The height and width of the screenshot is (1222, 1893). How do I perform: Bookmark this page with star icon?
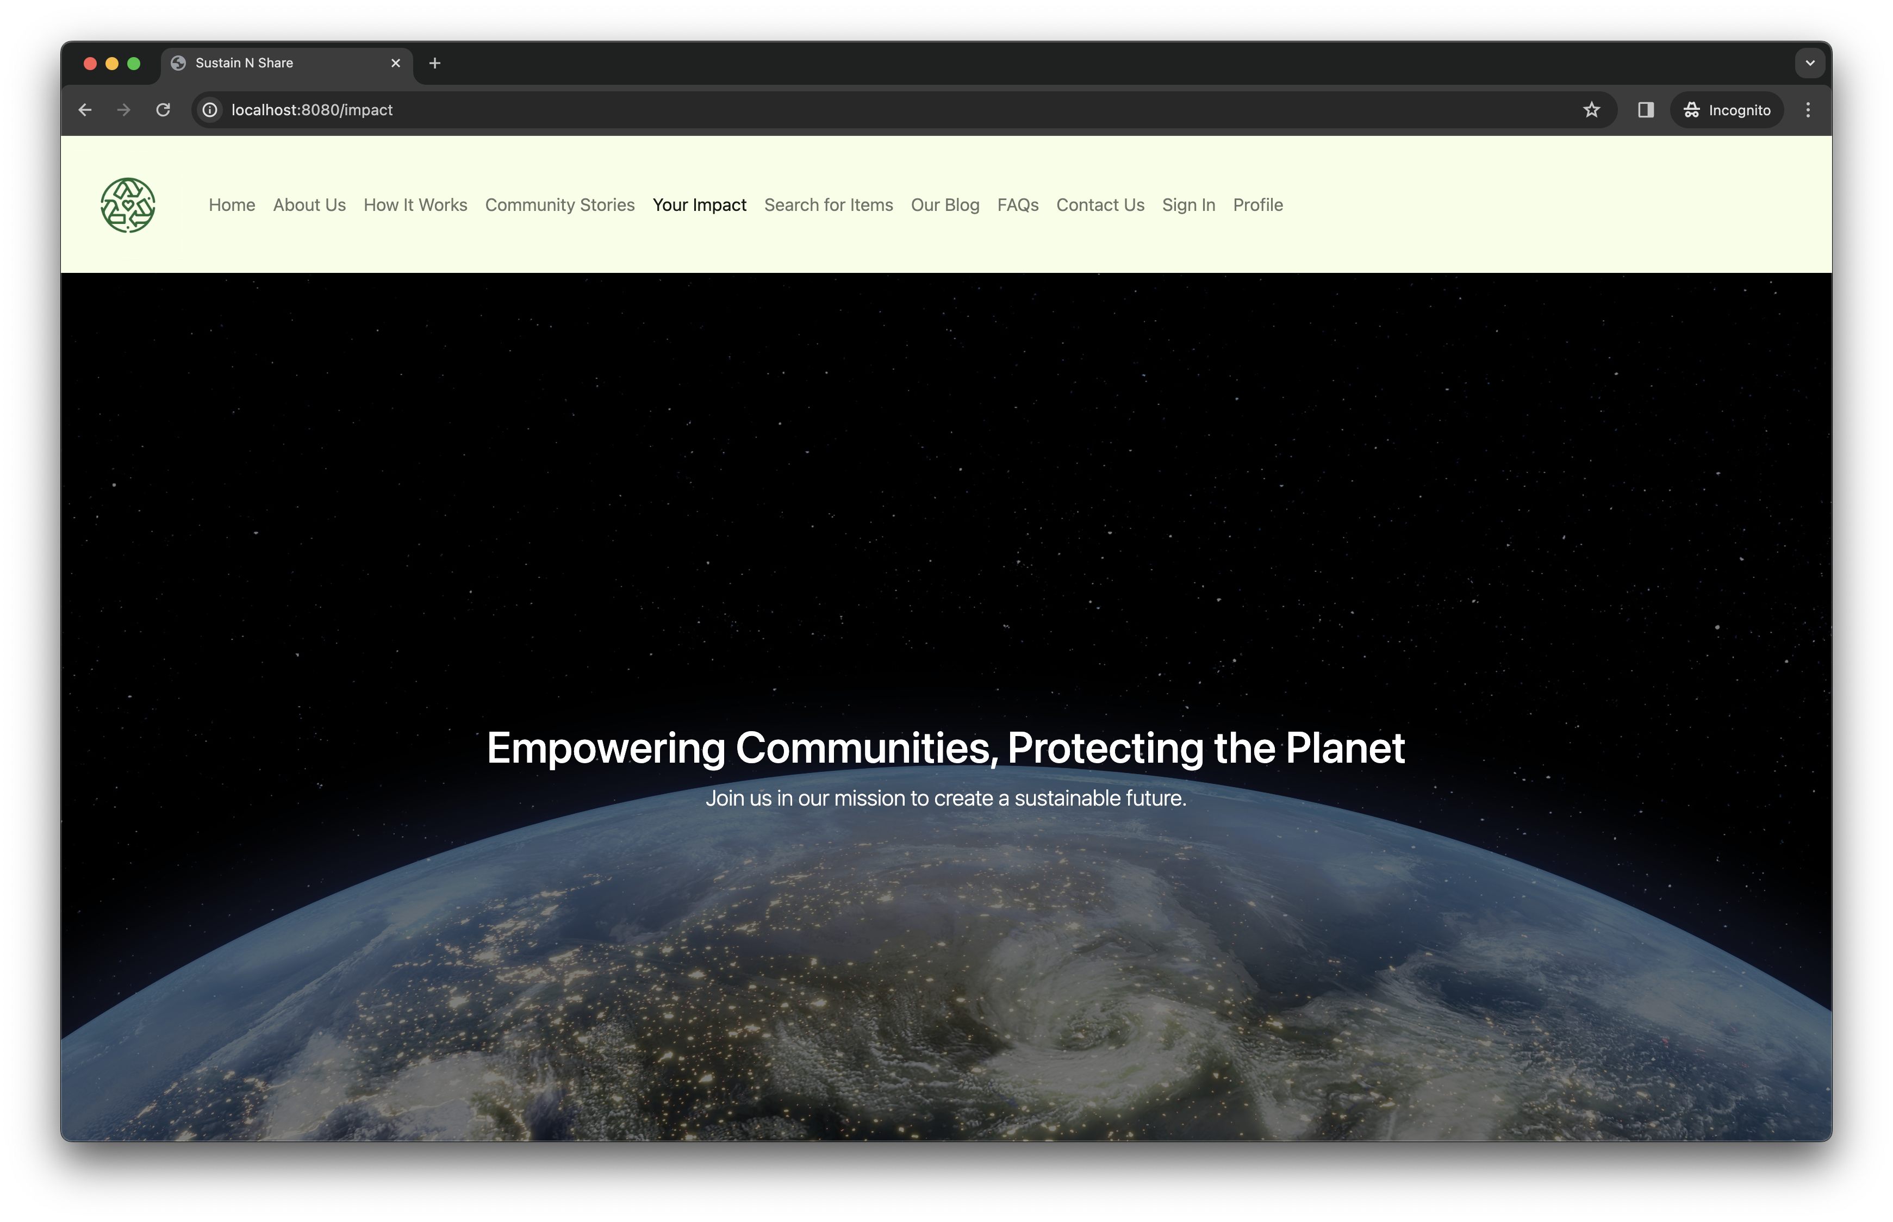(x=1591, y=110)
